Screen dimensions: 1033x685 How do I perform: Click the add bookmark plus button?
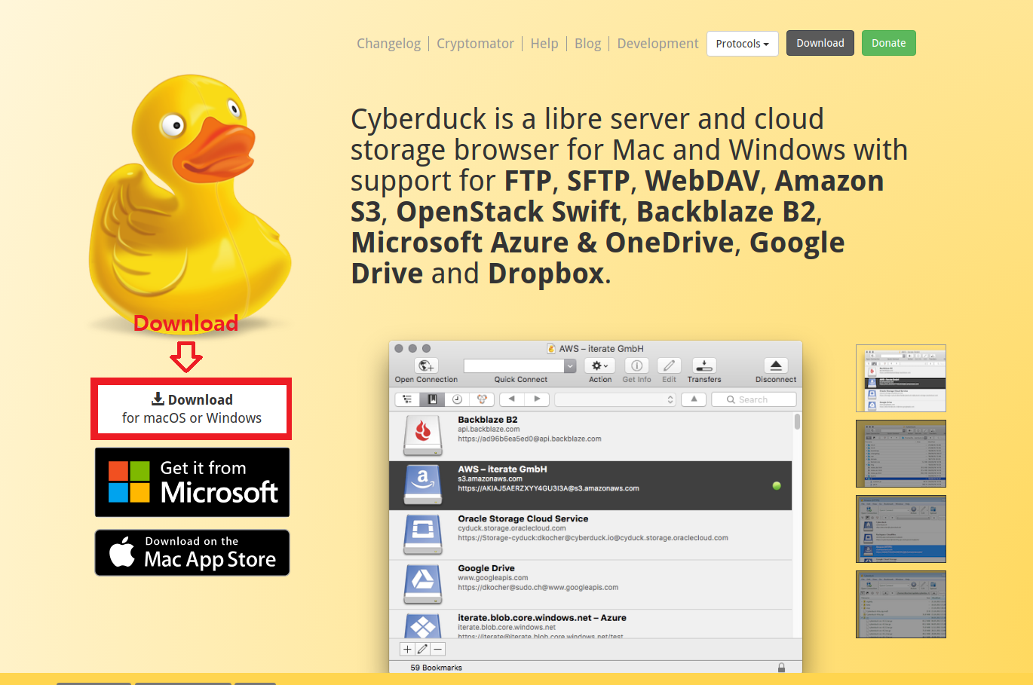click(407, 649)
